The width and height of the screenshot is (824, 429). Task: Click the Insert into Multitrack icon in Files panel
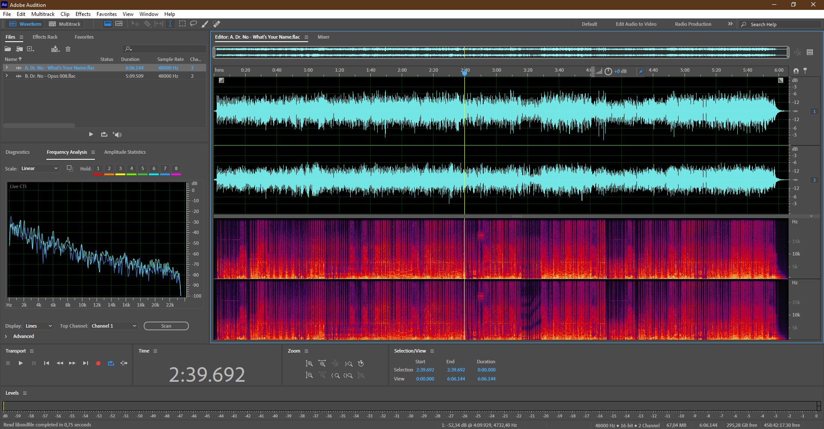(x=55, y=49)
